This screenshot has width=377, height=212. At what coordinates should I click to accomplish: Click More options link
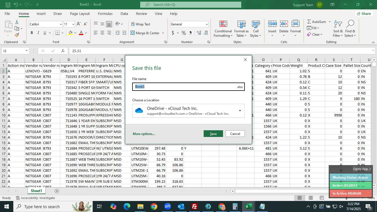pos(144,134)
